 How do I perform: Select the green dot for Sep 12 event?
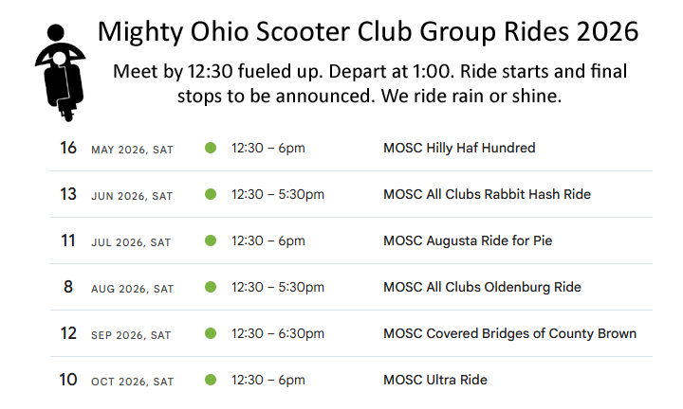pyautogui.click(x=211, y=333)
